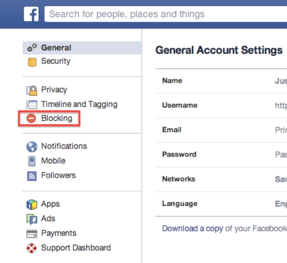Click the Apps cube icon
Viewport: 287px width, 263px height.
[32, 204]
